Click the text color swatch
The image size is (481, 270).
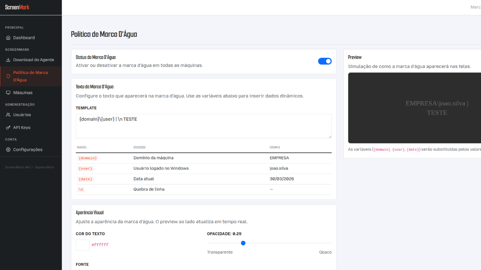click(82, 245)
